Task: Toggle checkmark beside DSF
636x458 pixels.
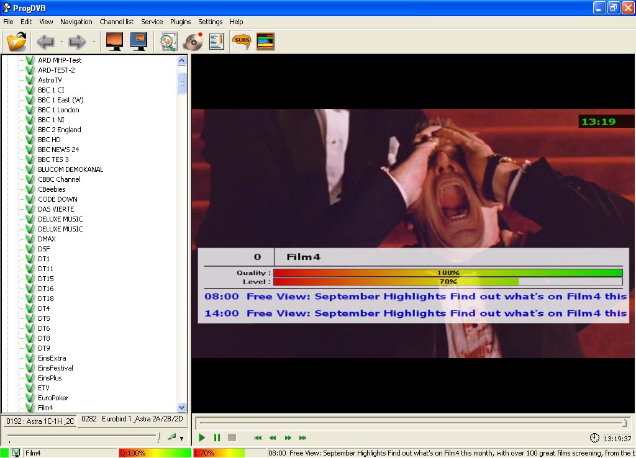Action: [30, 249]
